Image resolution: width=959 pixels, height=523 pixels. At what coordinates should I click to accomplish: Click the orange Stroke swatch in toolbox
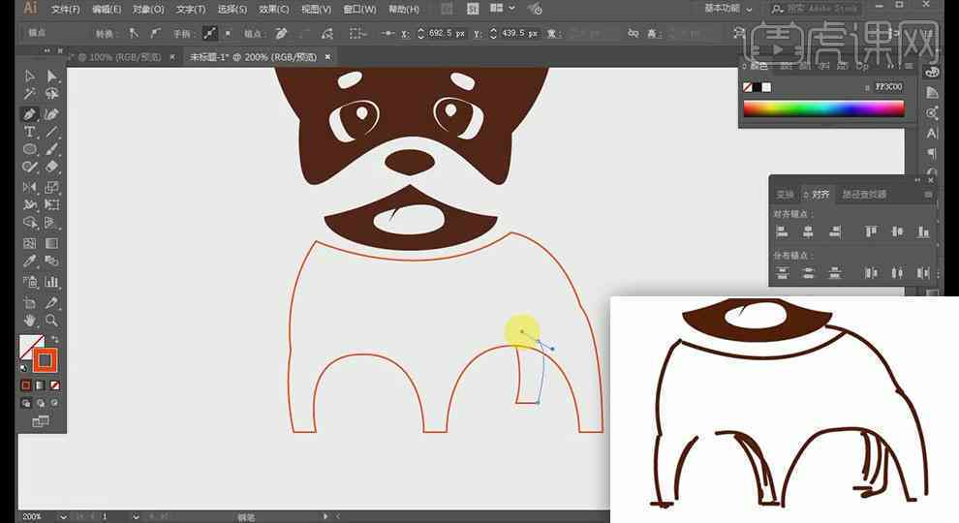(45, 361)
